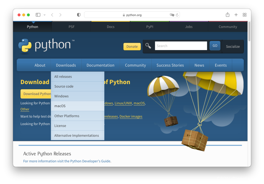The width and height of the screenshot is (264, 184).
Task: Switch to the Docs tab
Action: pyautogui.click(x=111, y=27)
